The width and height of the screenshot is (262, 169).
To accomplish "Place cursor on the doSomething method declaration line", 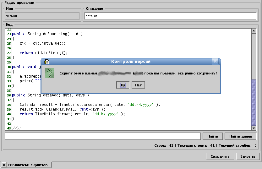I will (47, 34).
